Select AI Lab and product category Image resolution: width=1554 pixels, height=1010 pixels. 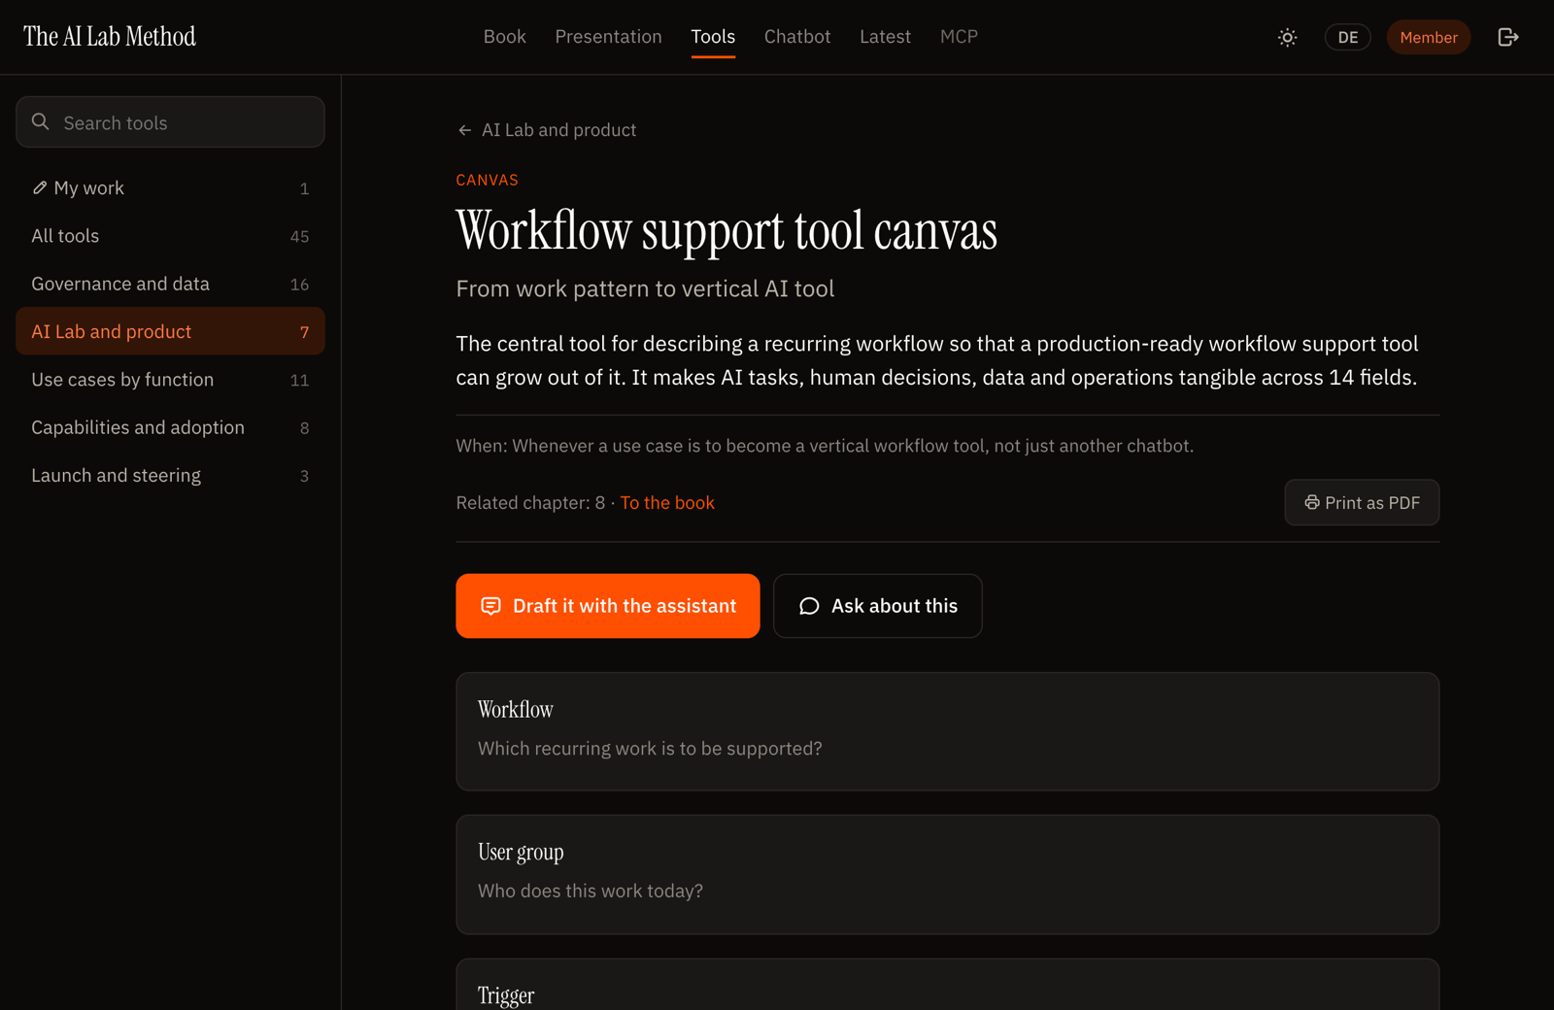[x=170, y=331]
